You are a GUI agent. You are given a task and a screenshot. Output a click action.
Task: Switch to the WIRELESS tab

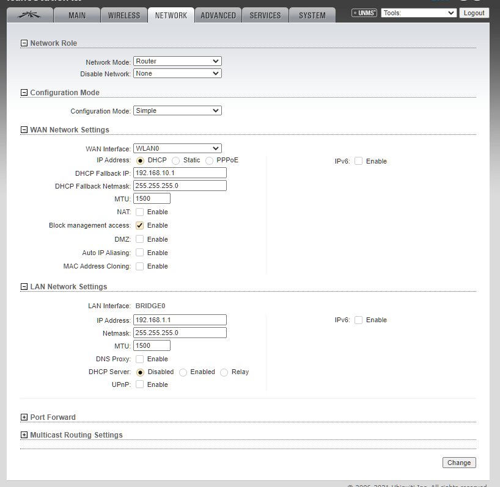point(123,15)
